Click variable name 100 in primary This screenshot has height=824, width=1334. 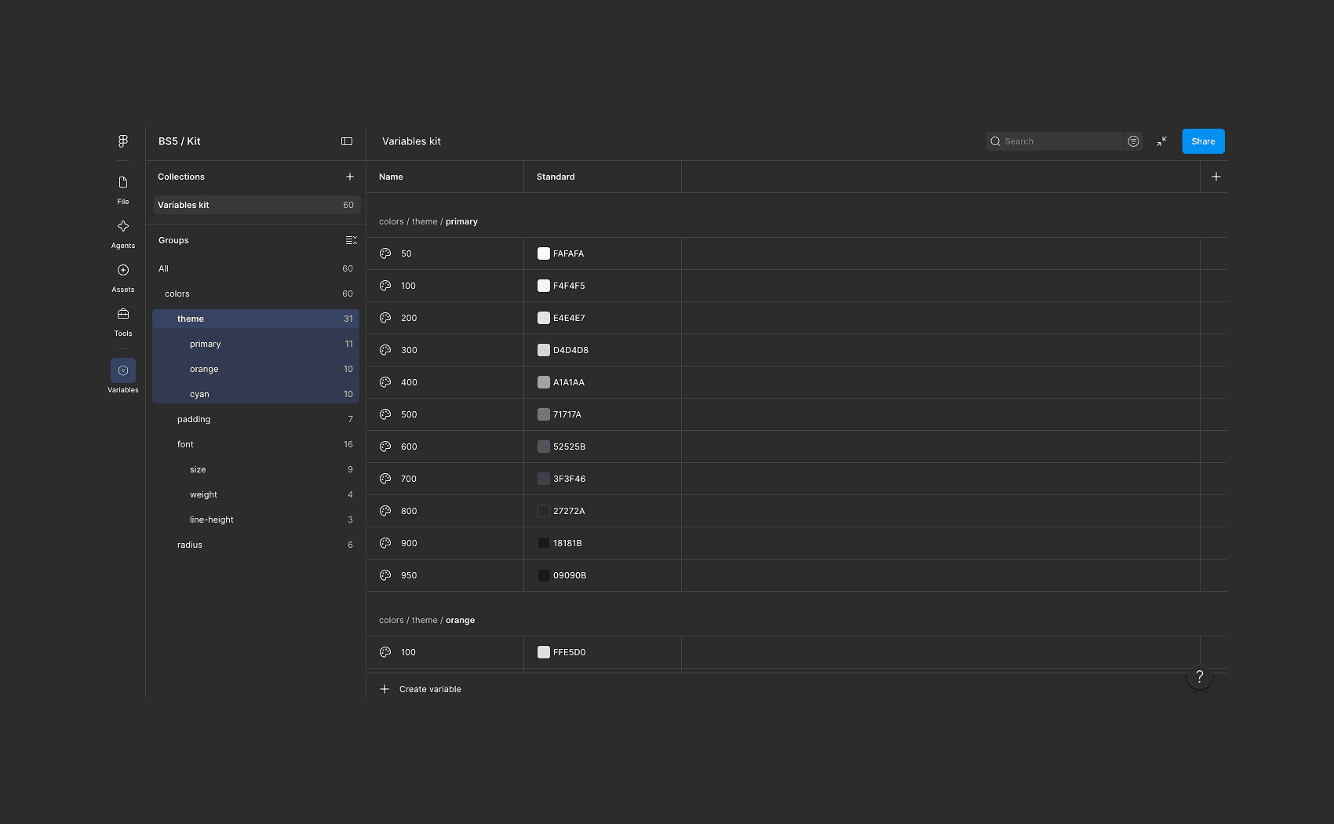click(x=408, y=286)
